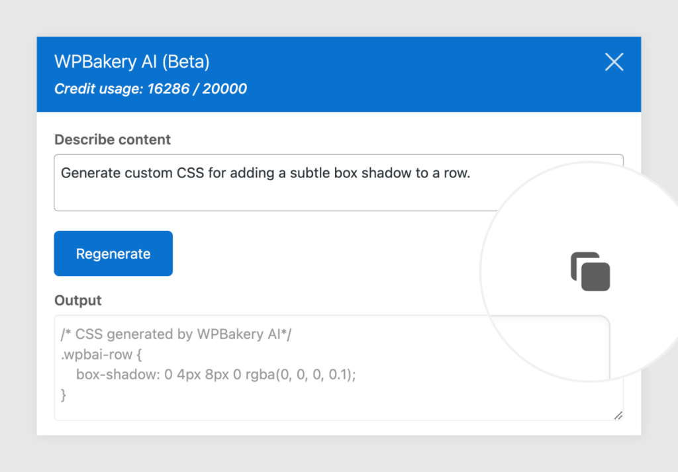This screenshot has height=472, width=678.
Task: Click the blue header bar of the dialog
Action: (331, 74)
